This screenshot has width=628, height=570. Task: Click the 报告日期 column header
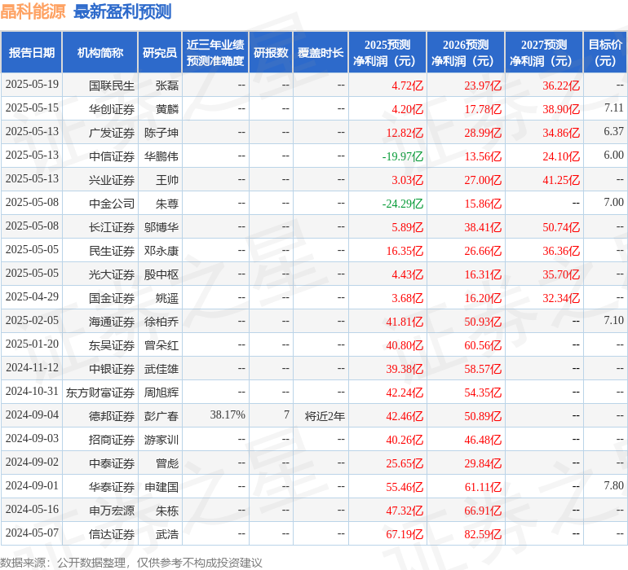pyautogui.click(x=31, y=52)
